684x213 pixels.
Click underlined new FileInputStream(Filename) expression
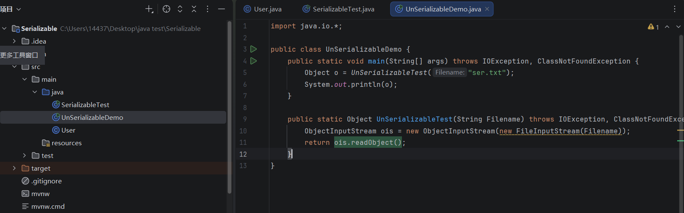[x=560, y=131]
